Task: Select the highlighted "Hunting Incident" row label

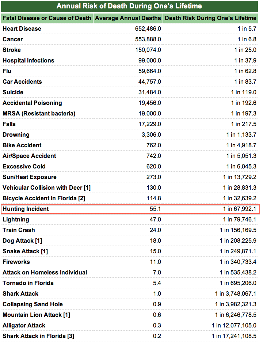Action: [x=26, y=209]
